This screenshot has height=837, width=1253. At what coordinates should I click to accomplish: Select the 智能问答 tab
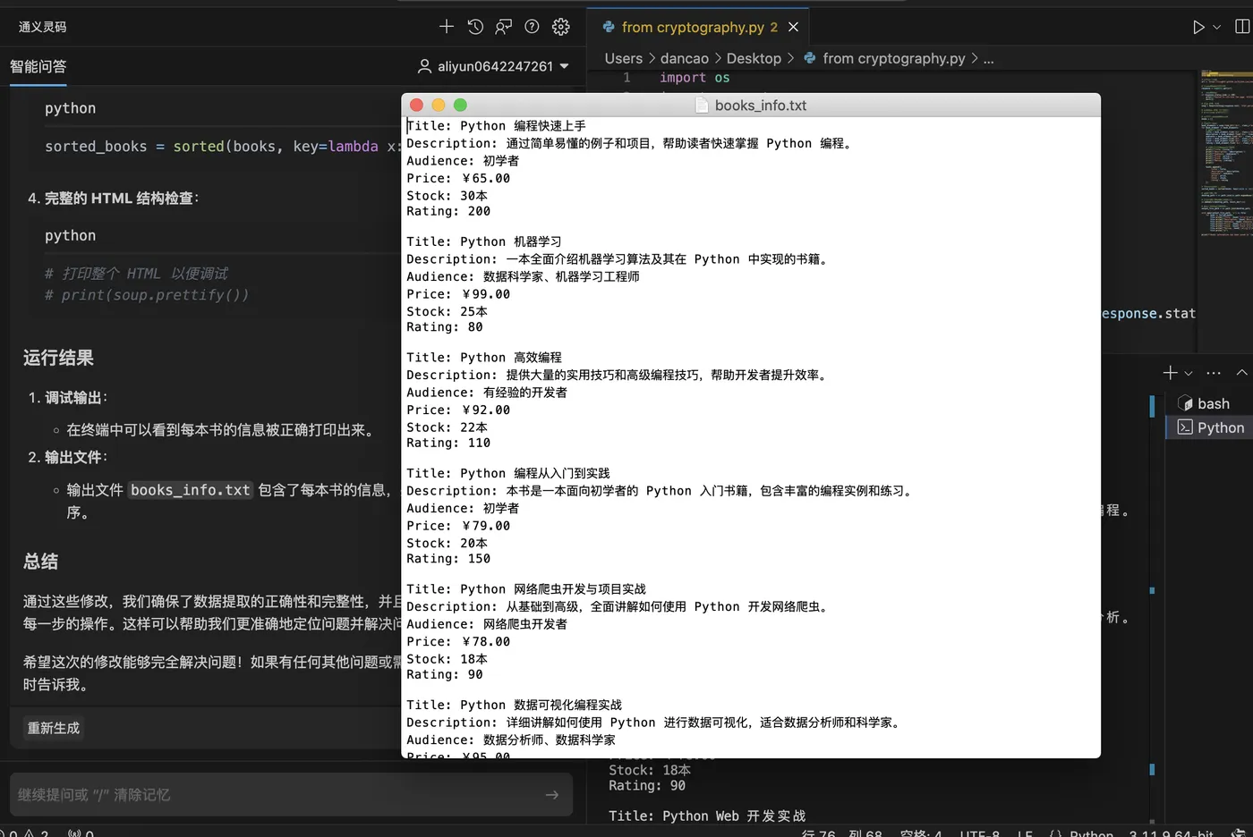point(38,66)
